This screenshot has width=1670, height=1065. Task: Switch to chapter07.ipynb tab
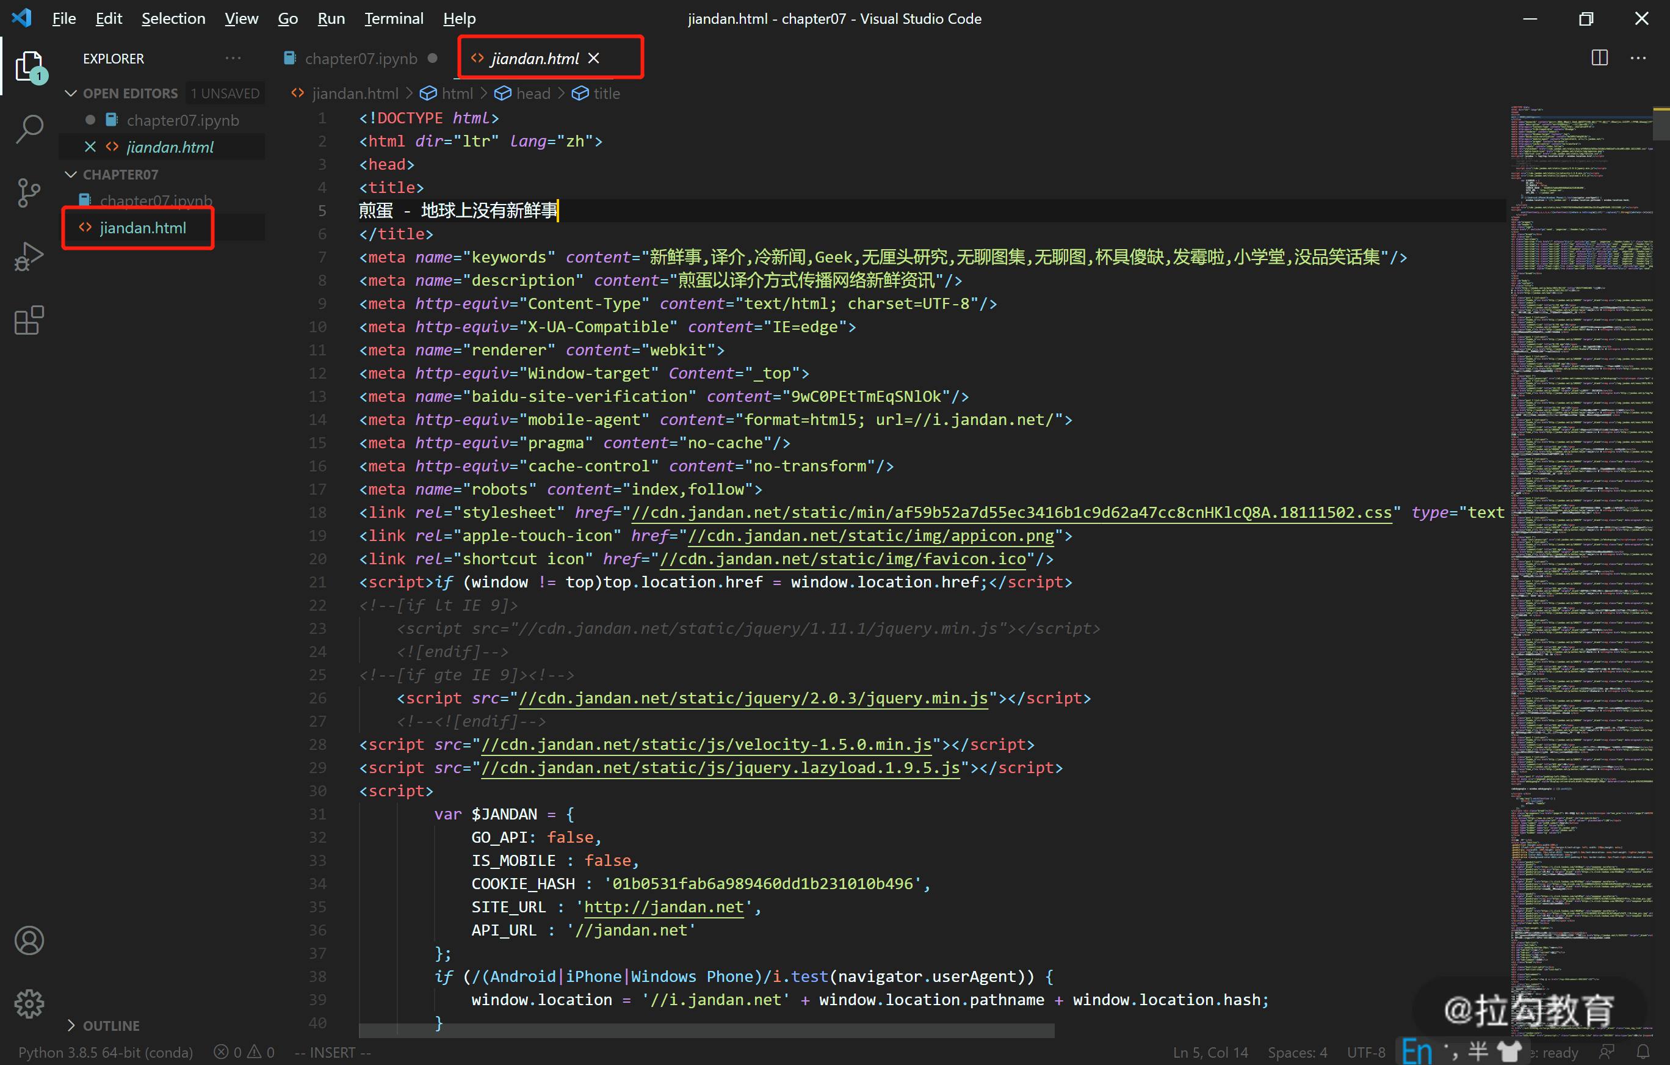(x=361, y=59)
